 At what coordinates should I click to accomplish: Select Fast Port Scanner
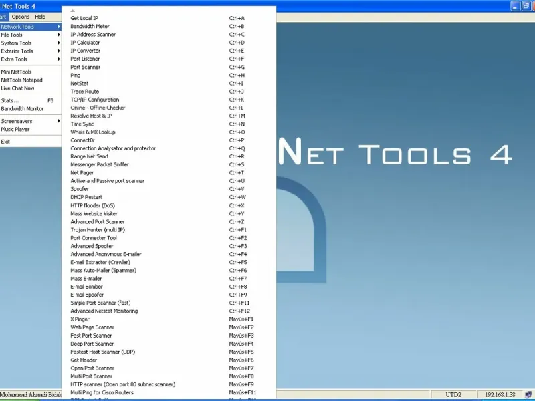point(169,336)
